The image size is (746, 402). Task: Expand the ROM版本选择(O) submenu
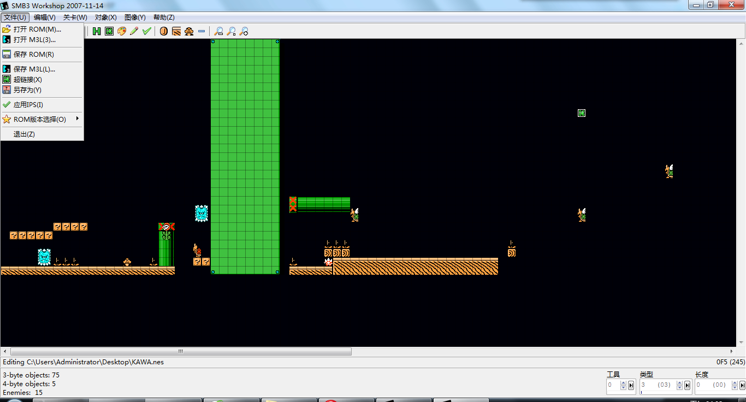coord(42,119)
